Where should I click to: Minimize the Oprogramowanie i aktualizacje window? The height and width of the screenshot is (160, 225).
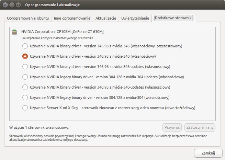tap(12, 5)
